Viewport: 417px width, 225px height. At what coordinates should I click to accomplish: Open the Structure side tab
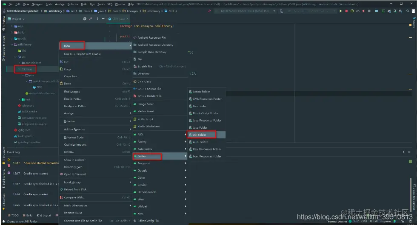(x=3, y=157)
